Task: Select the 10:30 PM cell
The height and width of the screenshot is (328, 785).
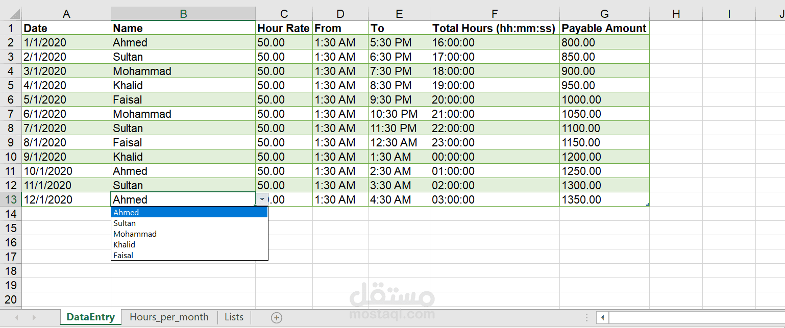Action: point(399,114)
